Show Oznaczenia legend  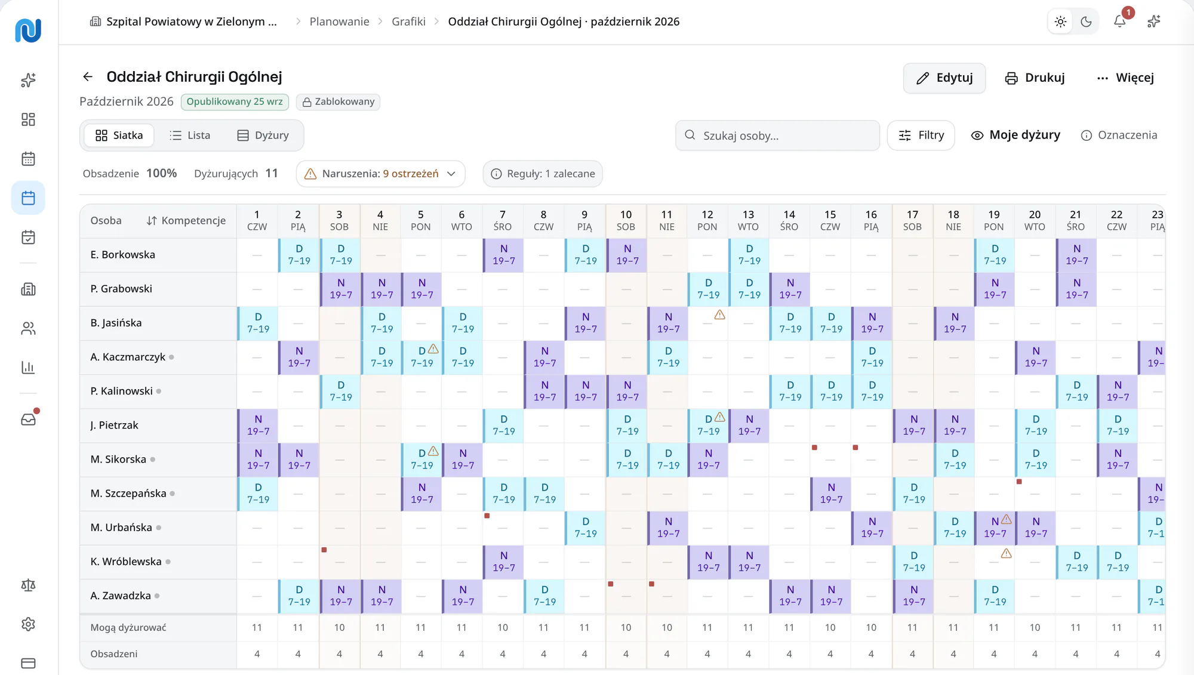coord(1119,135)
